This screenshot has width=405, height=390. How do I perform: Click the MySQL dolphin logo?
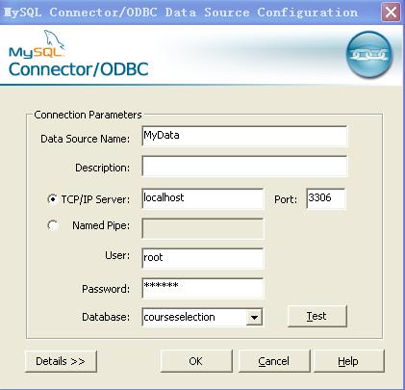(x=37, y=44)
